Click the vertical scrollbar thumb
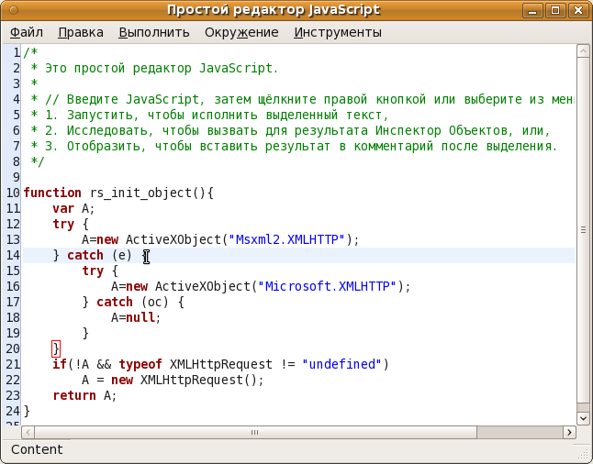This screenshot has width=593, height=464. tap(583, 229)
